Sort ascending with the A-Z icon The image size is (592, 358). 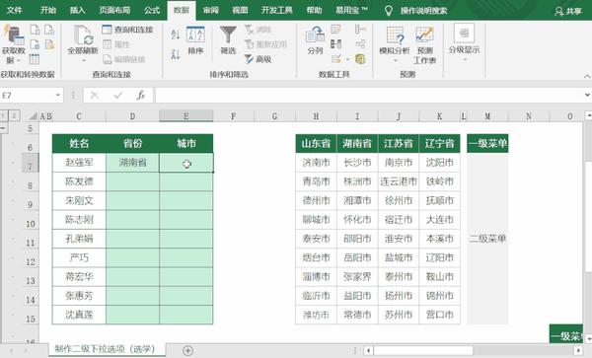176,35
